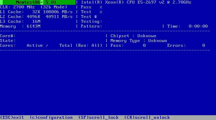Click the (32b Mode) text
The image size is (216, 120).
[x=54, y=7]
